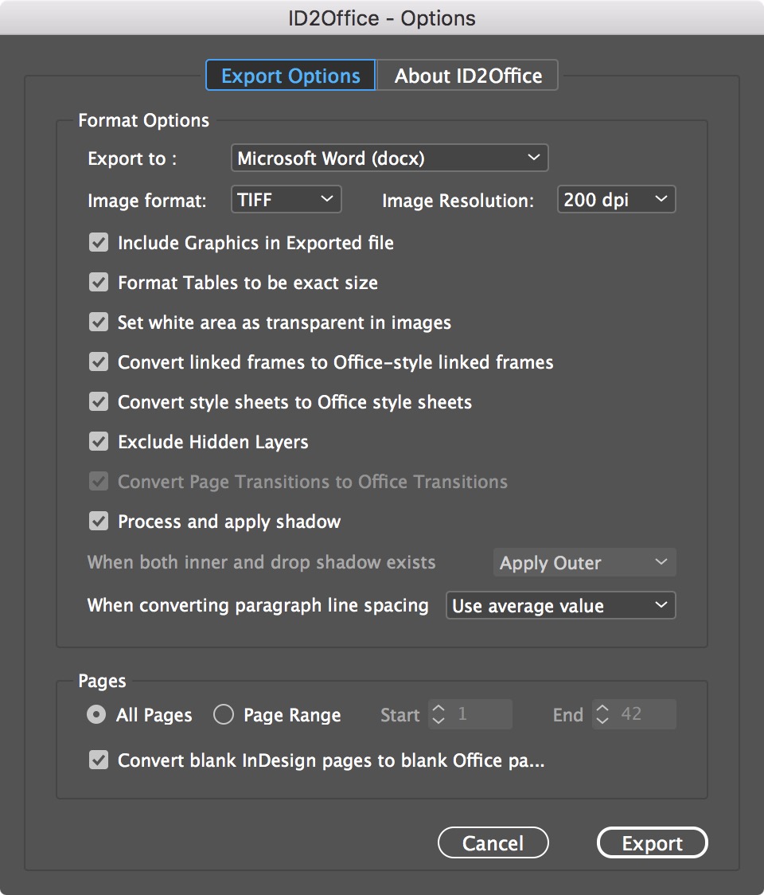Toggle Include Graphics in Exported file

99,243
